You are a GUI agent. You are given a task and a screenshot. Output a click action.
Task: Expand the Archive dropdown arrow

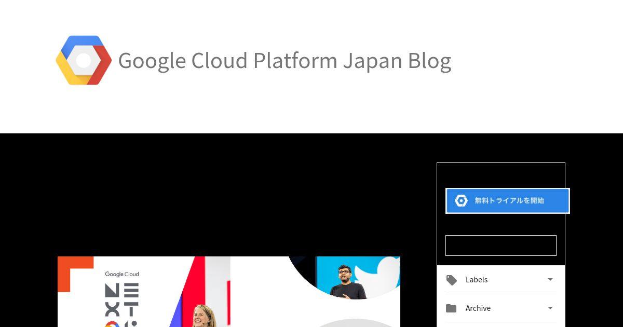pyautogui.click(x=550, y=308)
